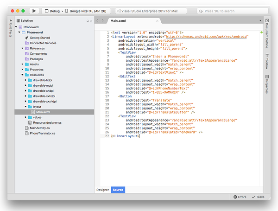Viewport: 278px width, 211px height.
Task: Close the Main.axml tab
Action: point(158,21)
